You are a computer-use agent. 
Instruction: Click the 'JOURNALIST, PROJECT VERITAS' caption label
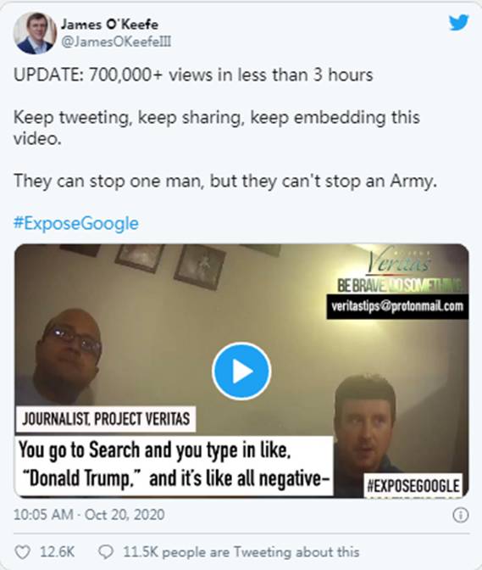pos(106,419)
